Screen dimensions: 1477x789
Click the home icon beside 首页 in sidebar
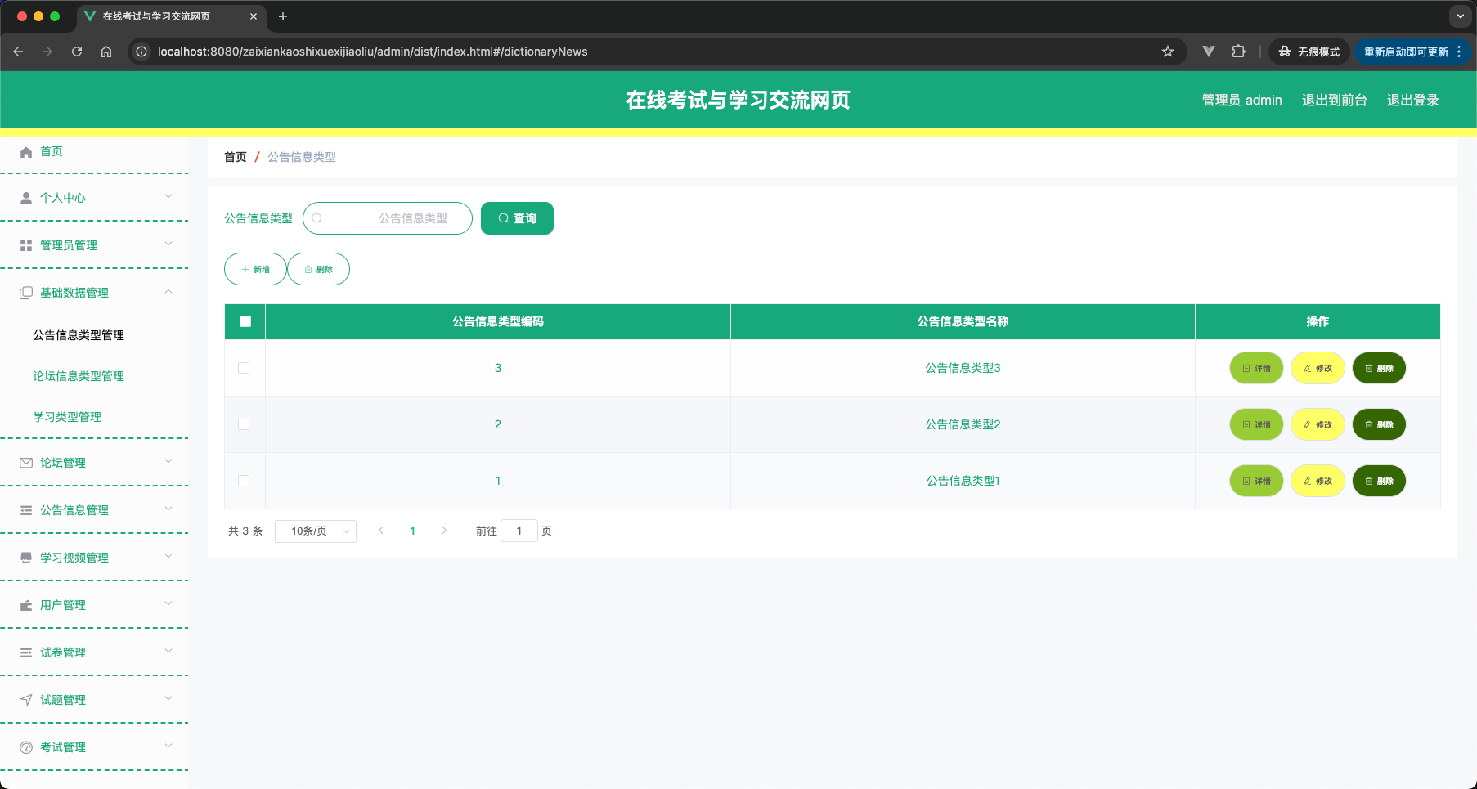coord(26,152)
